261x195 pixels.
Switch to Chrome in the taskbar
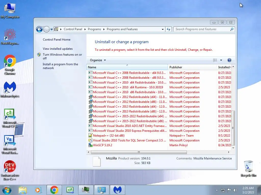point(54,190)
